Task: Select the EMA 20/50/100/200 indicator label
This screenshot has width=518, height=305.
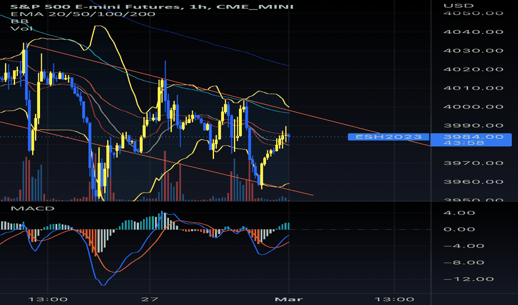Action: (x=83, y=14)
